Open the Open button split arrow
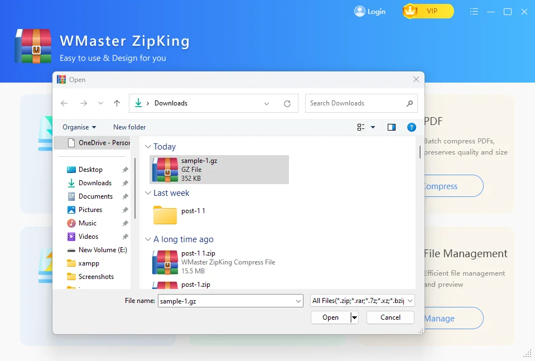535x361 pixels. [354, 317]
